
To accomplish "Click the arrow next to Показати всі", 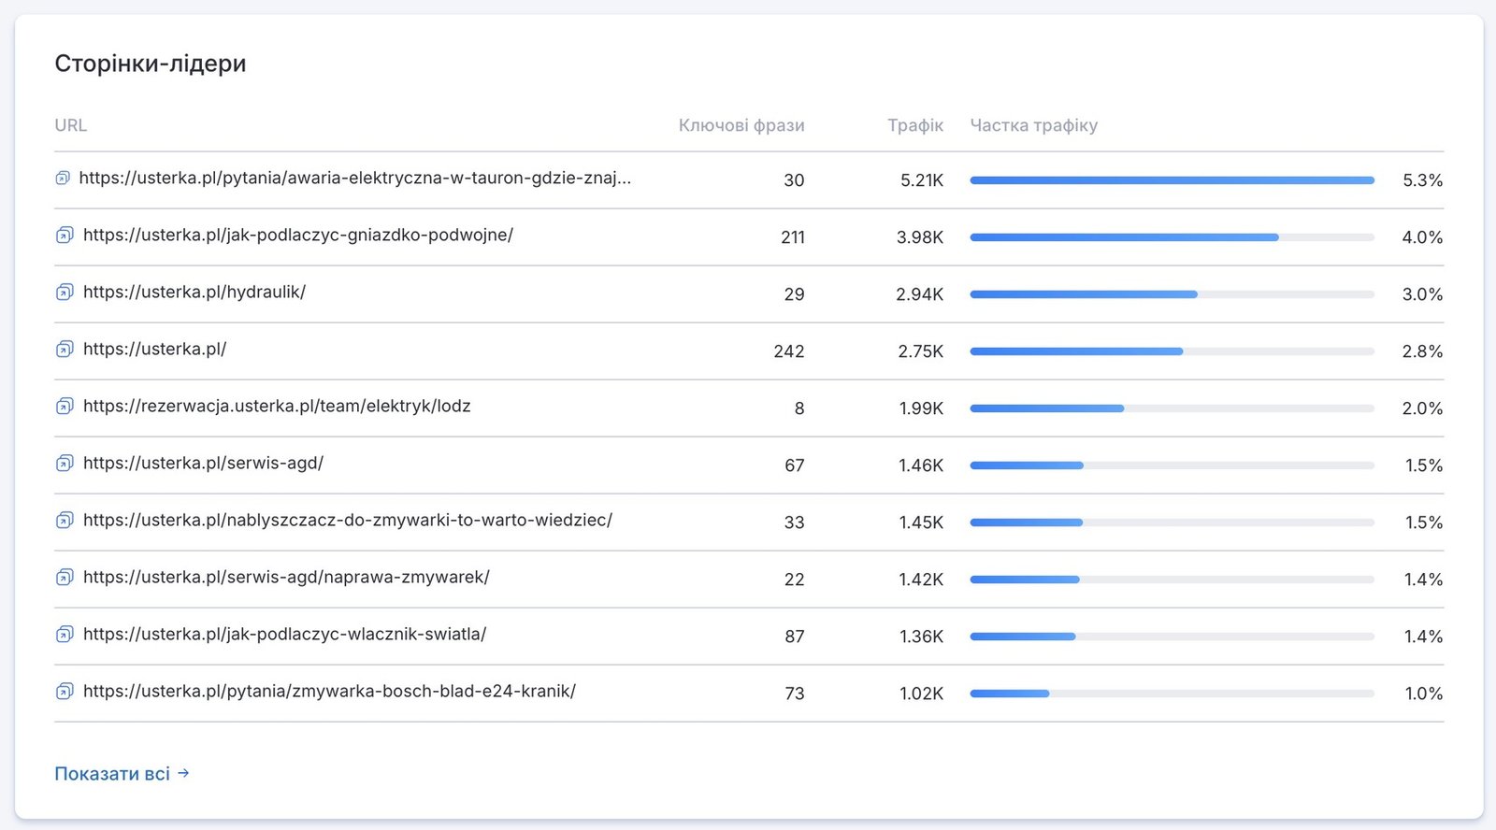I will (x=183, y=773).
